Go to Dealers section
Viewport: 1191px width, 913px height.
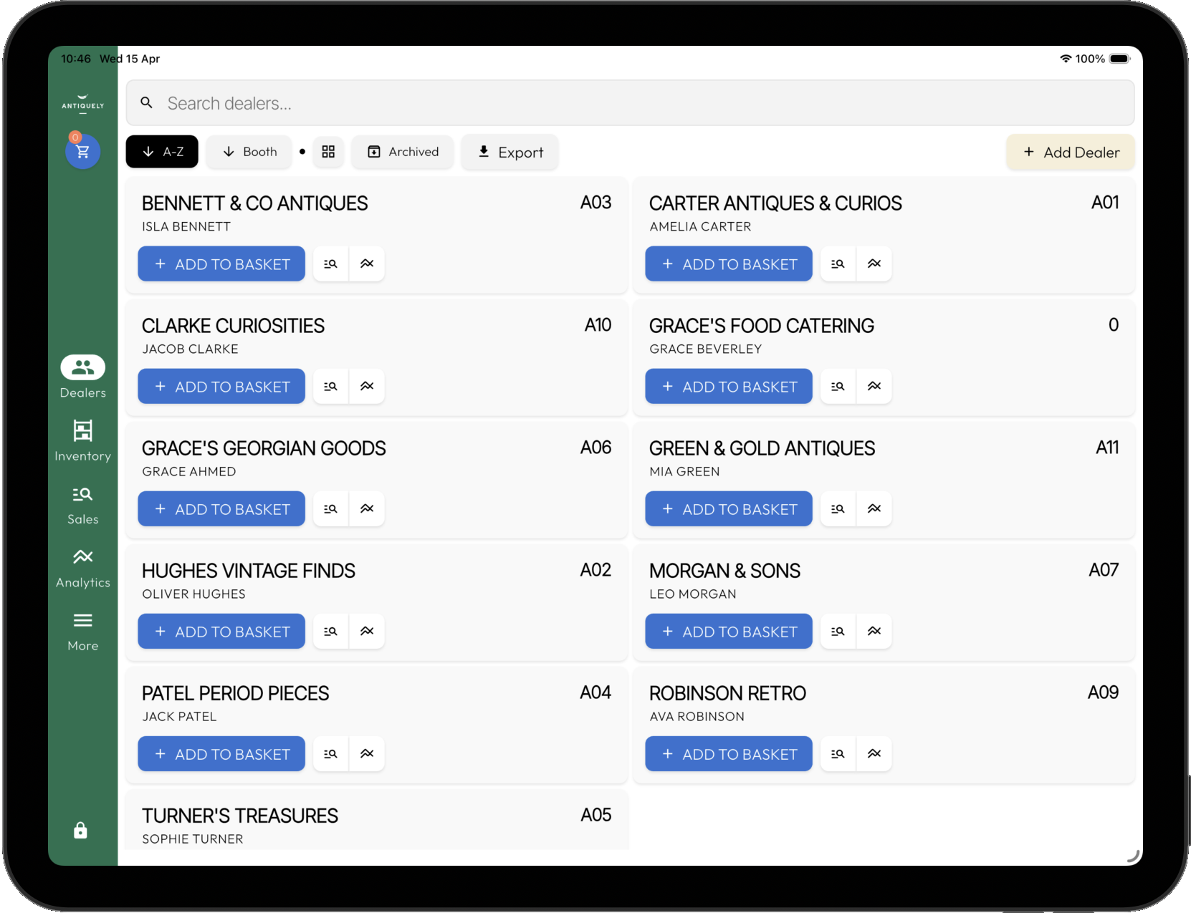coord(83,377)
